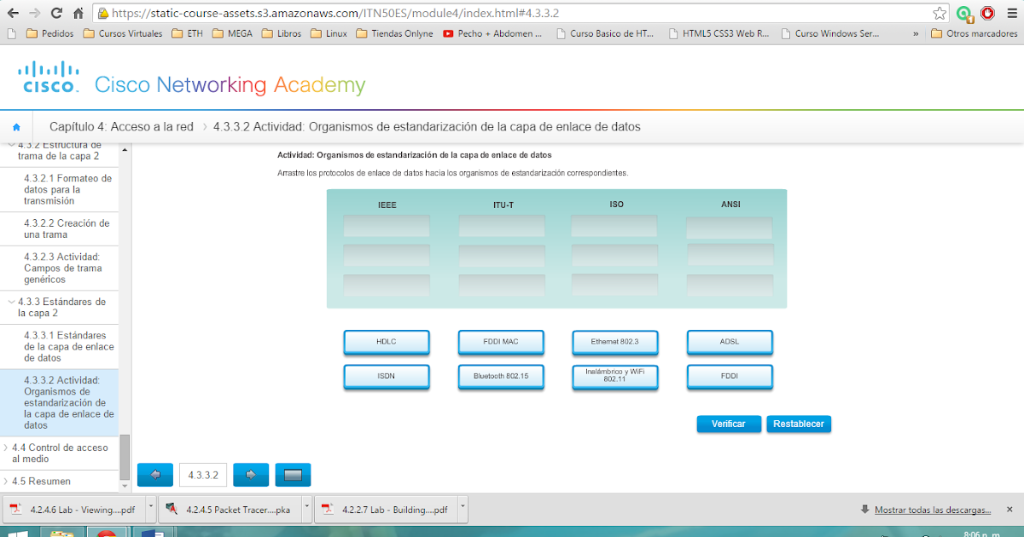Click Verificar to check the activity answers
Viewport: 1024px width, 537px height.
tap(729, 424)
